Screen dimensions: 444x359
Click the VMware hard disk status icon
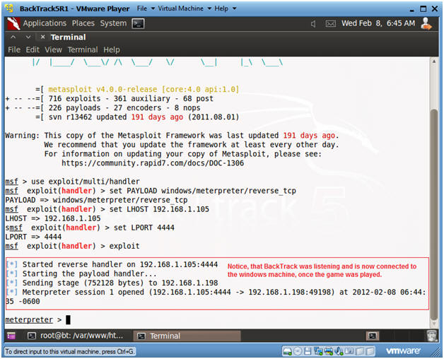pyautogui.click(x=287, y=351)
